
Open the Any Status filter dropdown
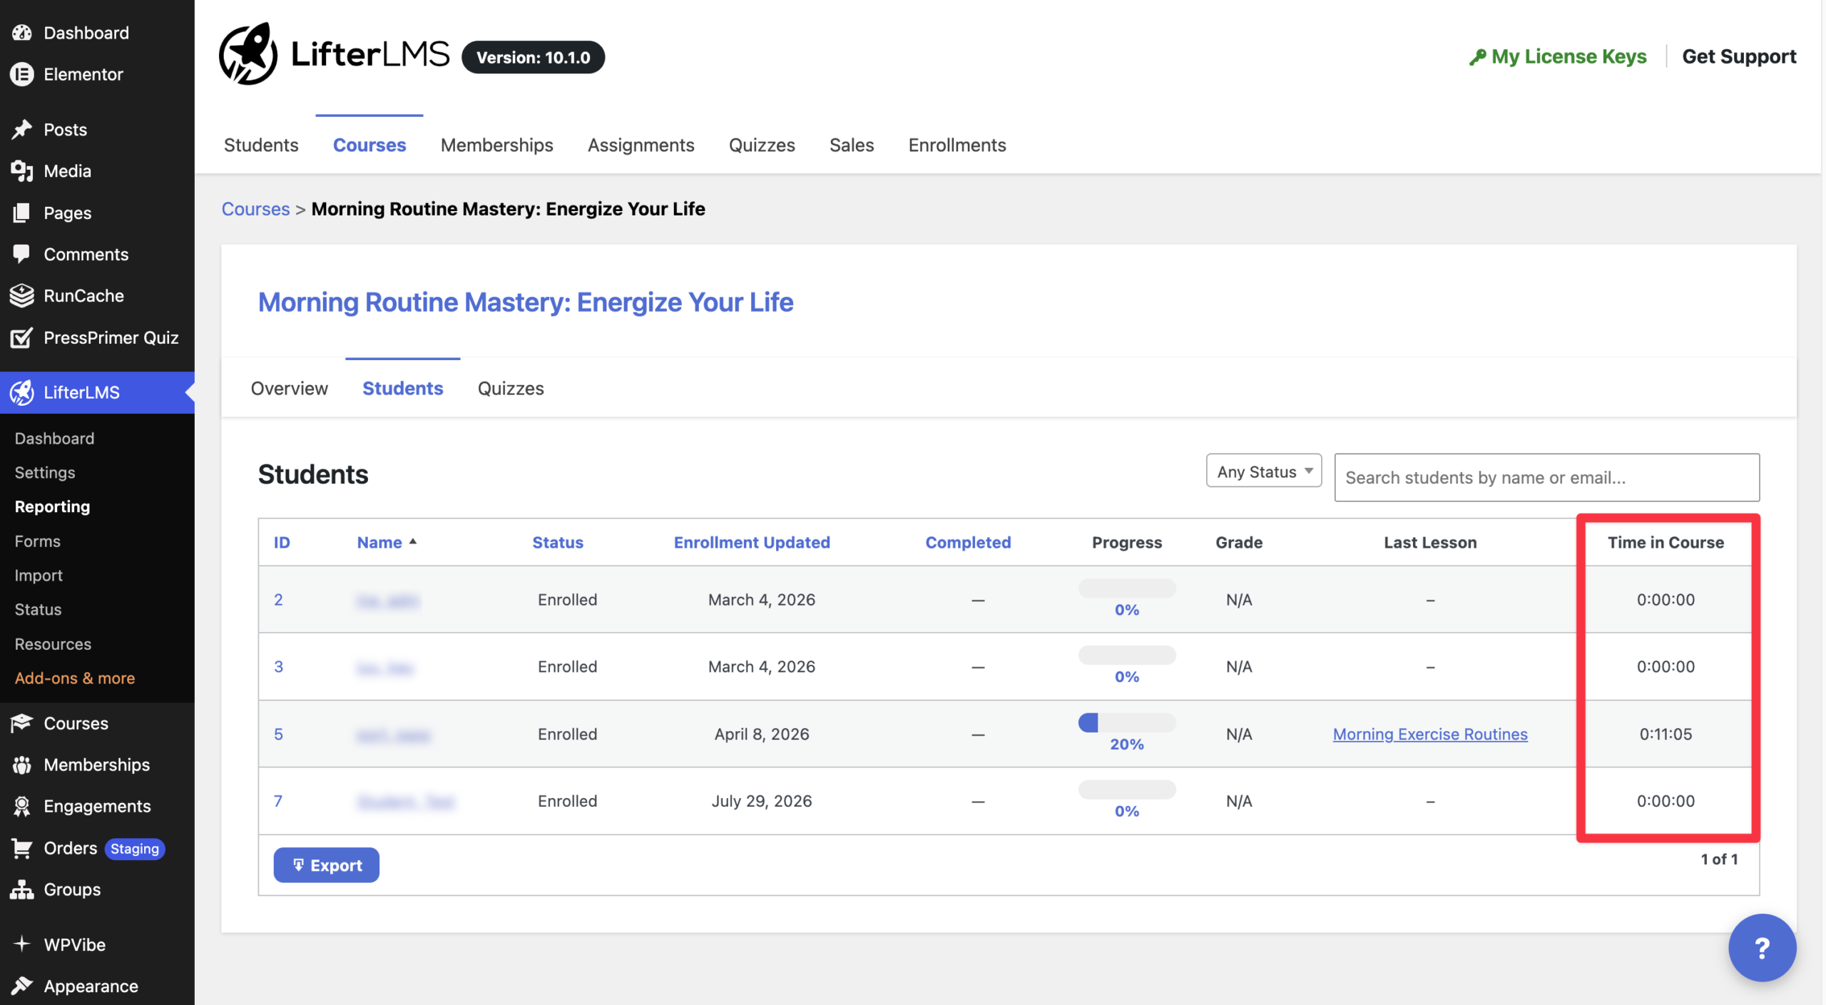click(x=1263, y=471)
